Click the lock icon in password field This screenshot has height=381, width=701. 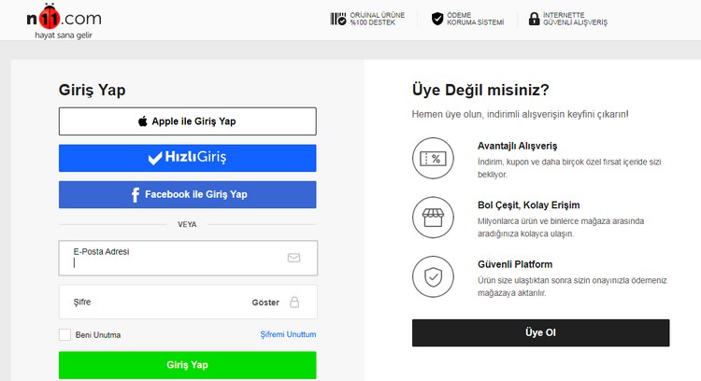pos(293,303)
